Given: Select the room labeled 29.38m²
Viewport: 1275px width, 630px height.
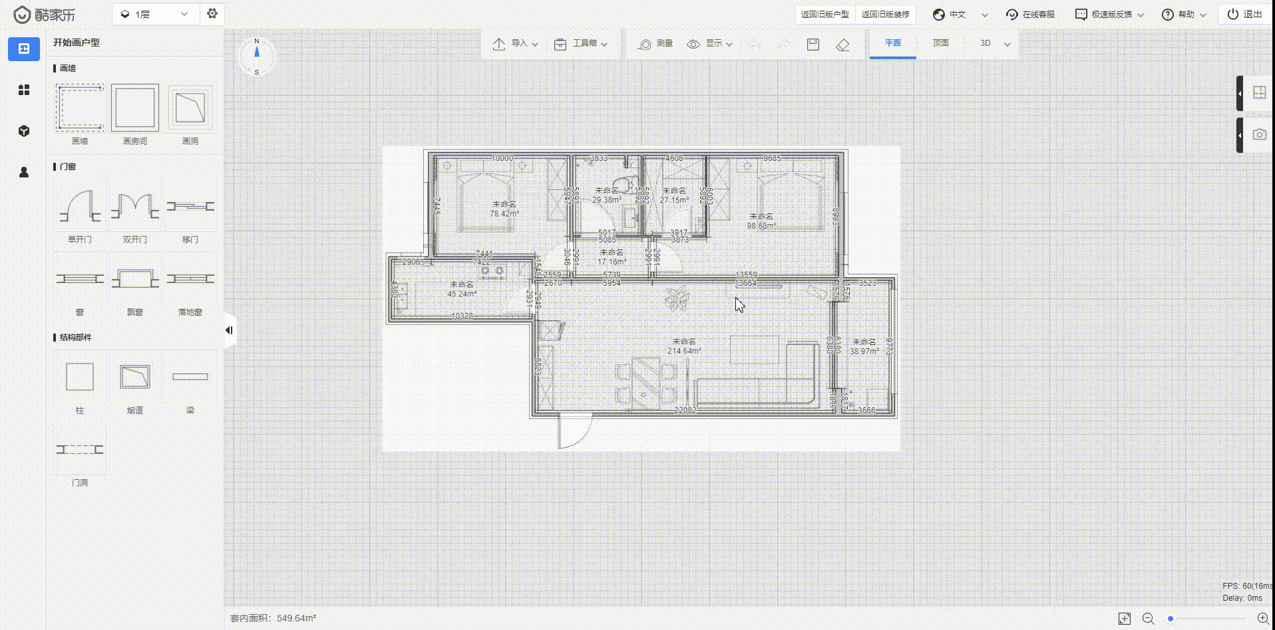Looking at the screenshot, I should 607,195.
